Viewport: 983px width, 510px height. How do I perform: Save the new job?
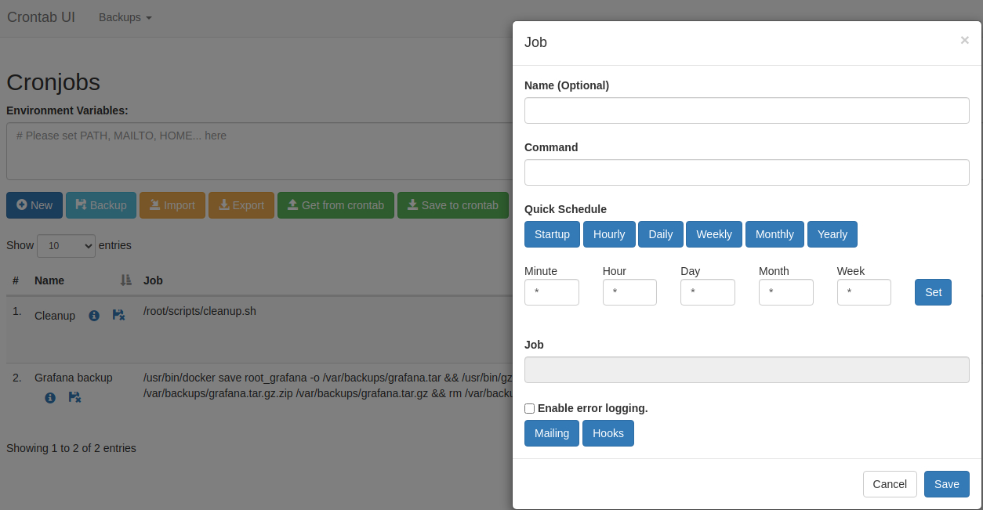946,484
